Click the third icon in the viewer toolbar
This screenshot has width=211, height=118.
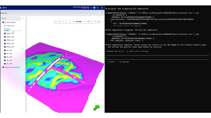pyautogui.click(x=63, y=22)
